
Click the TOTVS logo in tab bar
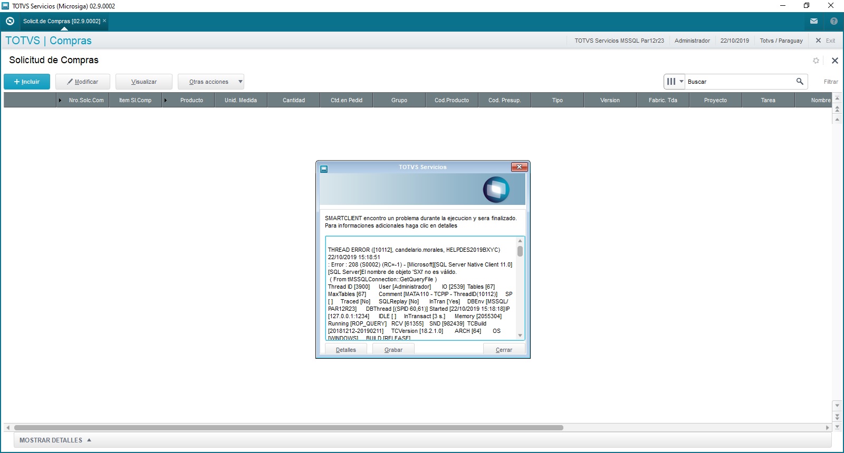[9, 21]
